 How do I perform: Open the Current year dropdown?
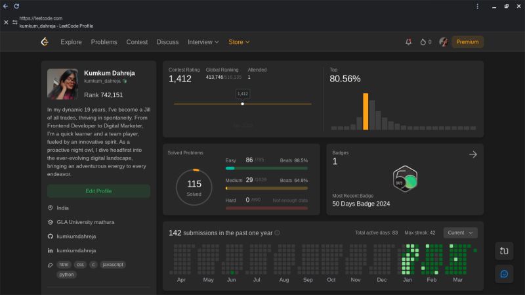tap(460, 233)
